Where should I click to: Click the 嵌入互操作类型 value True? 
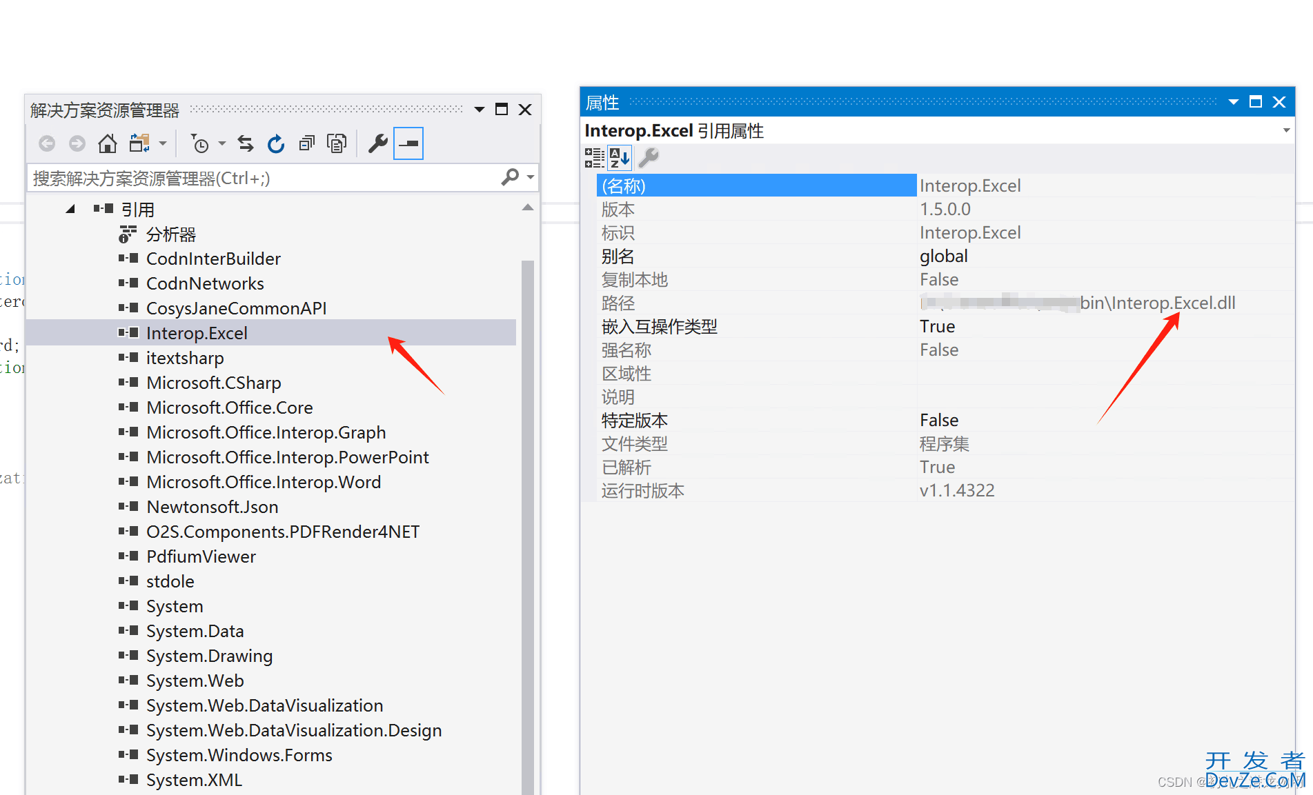point(937,326)
